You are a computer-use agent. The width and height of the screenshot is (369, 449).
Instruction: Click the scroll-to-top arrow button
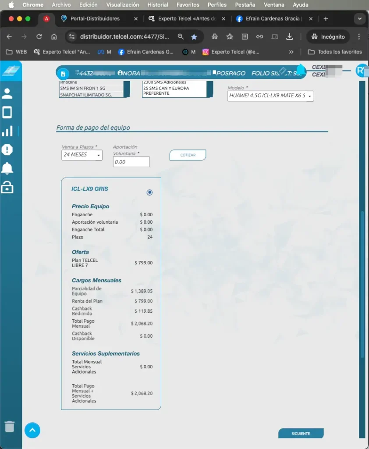[x=32, y=430]
